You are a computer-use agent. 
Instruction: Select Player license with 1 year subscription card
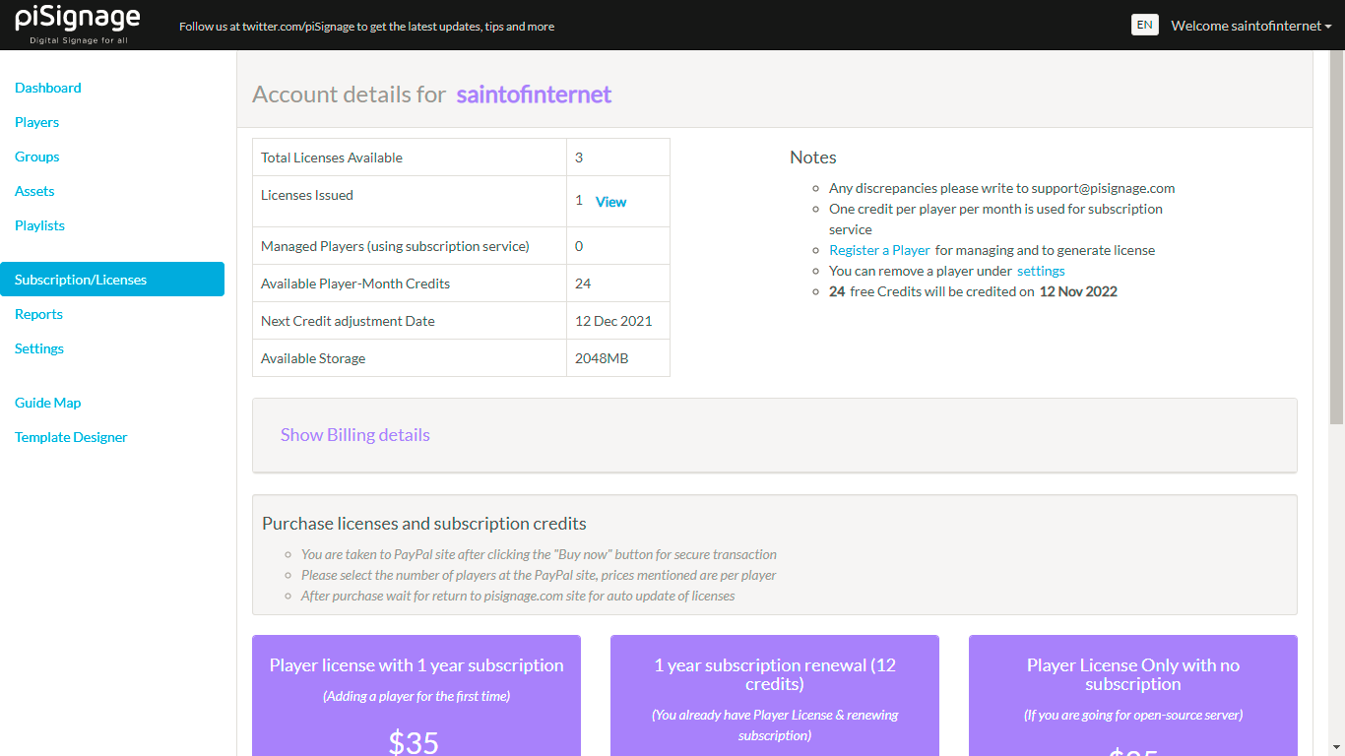tap(416, 695)
